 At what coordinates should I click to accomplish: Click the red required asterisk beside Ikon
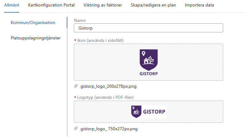pos(75,40)
